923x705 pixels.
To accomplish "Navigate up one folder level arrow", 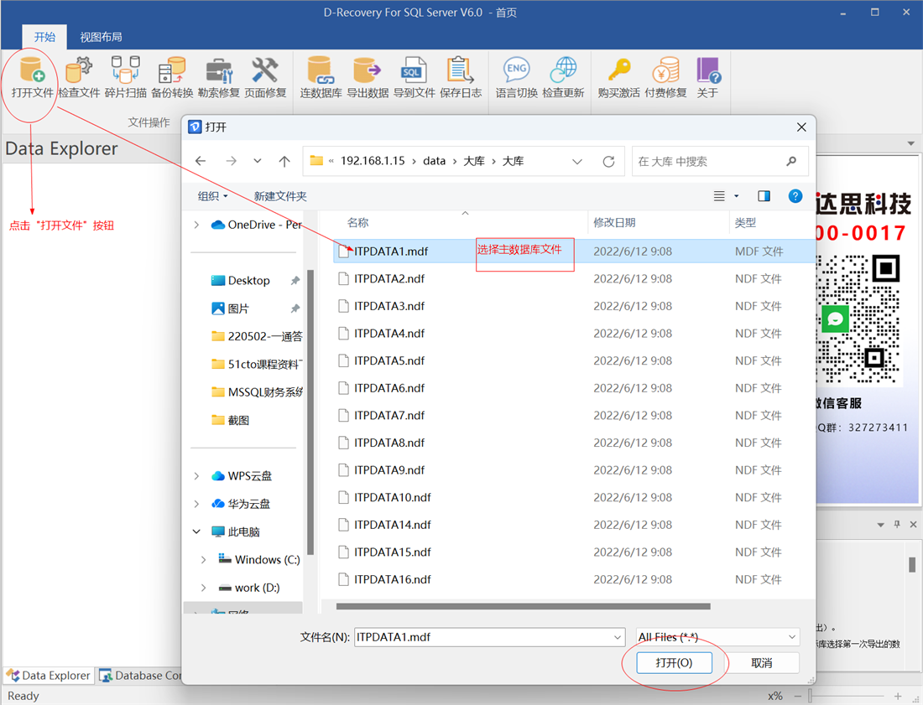I will pyautogui.click(x=284, y=161).
